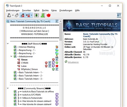Click the red flame toolbar icon

(x=48, y=15)
